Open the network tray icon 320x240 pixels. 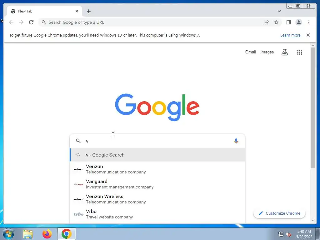click(x=281, y=234)
